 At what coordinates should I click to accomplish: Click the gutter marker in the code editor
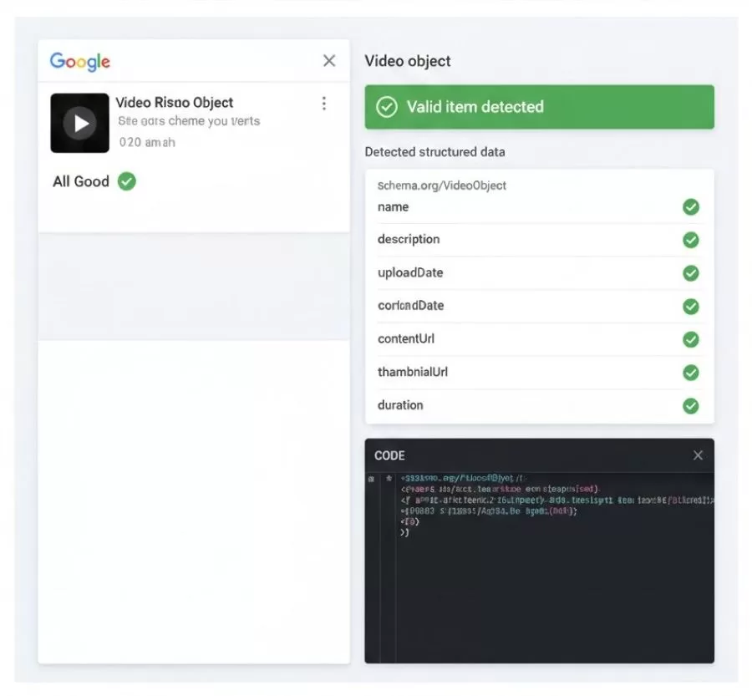[x=371, y=479]
